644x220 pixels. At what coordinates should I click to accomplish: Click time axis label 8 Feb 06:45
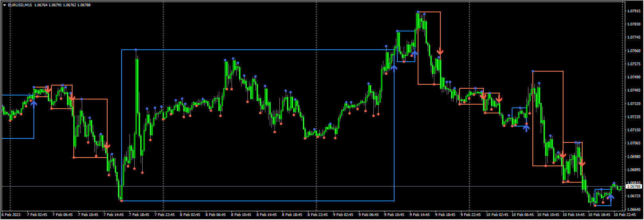[216, 215]
